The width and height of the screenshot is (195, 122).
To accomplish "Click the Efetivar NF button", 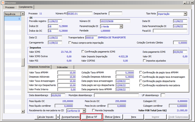I will (x=92, y=117).
